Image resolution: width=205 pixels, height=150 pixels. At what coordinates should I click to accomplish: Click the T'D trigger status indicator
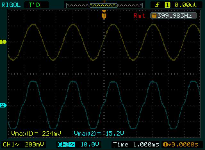pos(34,5)
